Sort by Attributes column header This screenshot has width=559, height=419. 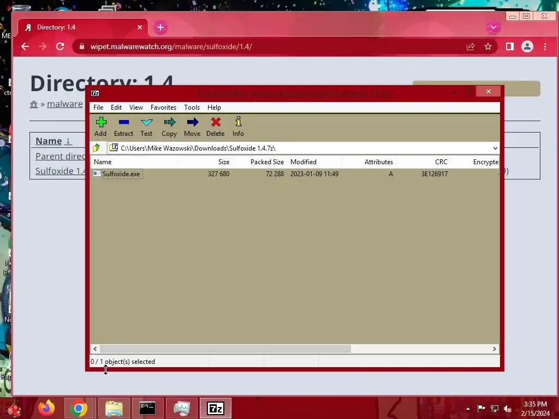[x=368, y=161]
